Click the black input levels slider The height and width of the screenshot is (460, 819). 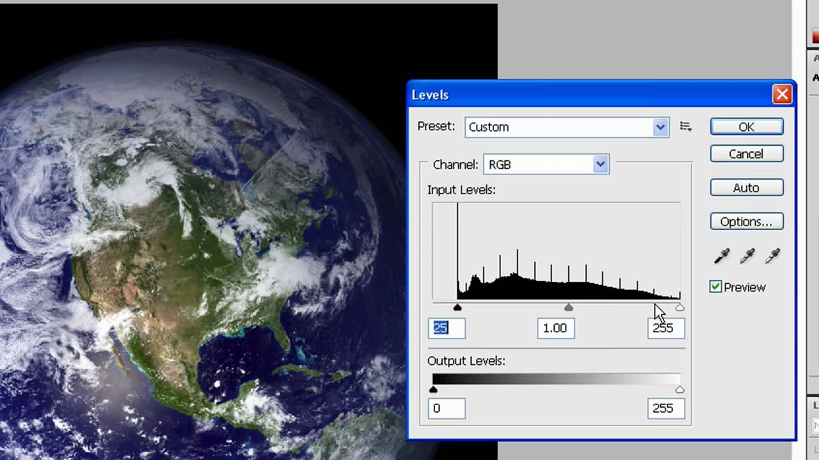click(x=457, y=308)
